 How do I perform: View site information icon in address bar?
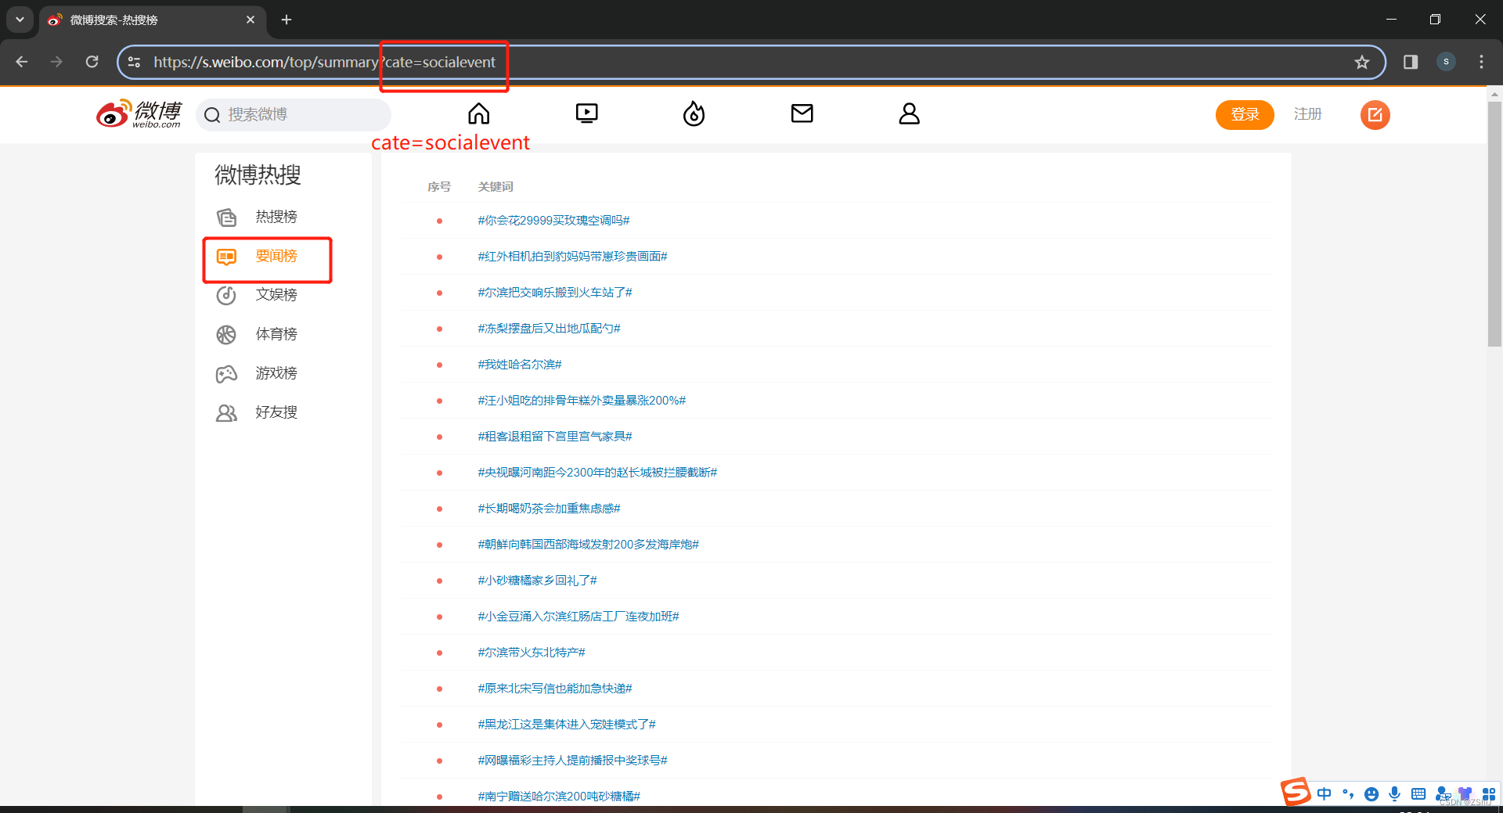click(134, 62)
